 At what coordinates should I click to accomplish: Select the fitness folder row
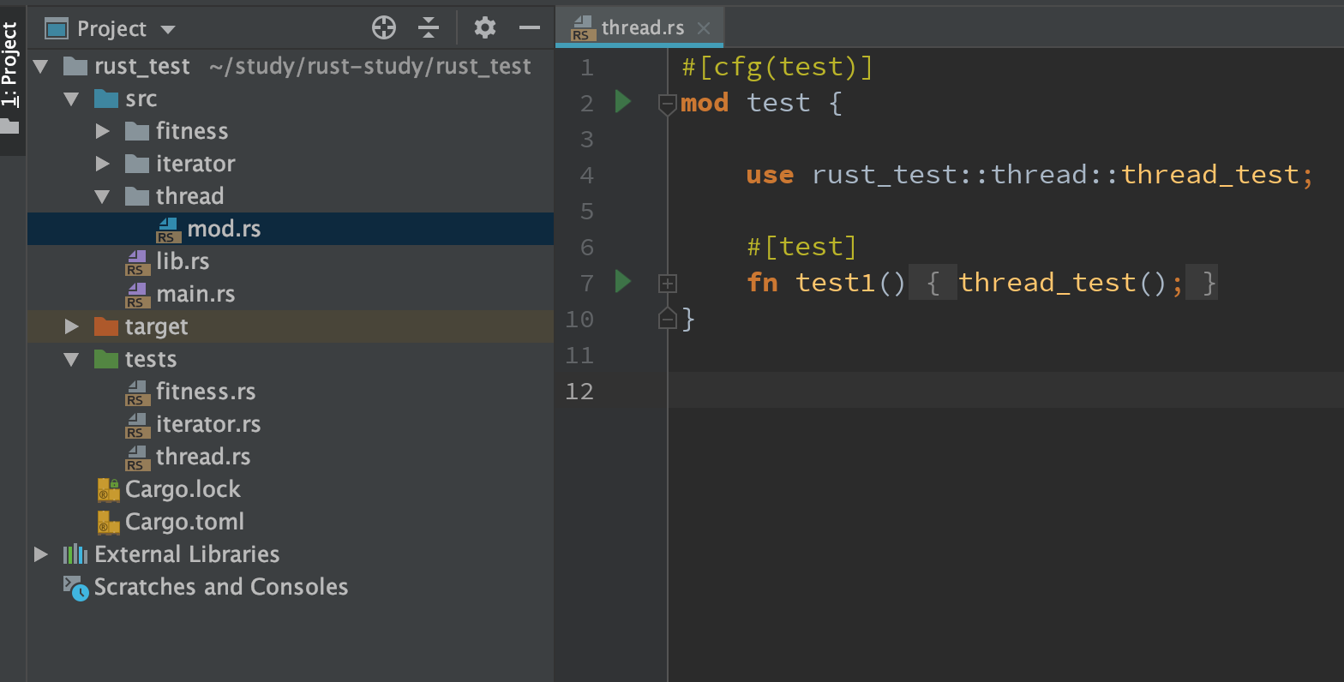[x=291, y=131]
